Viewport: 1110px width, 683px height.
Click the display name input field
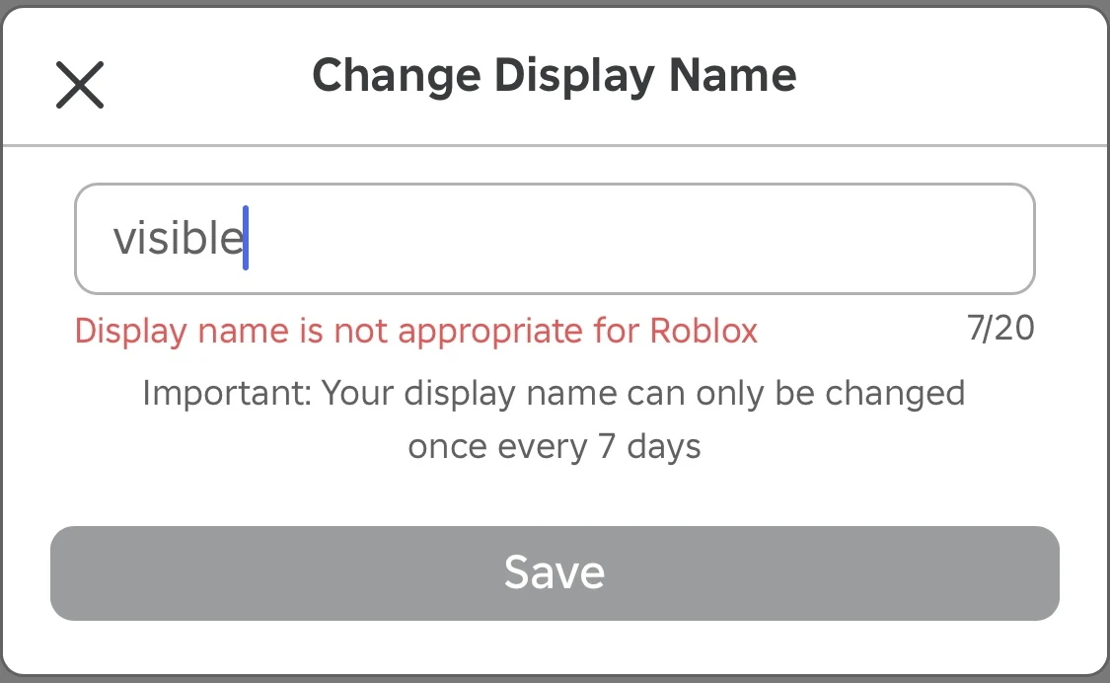click(553, 239)
